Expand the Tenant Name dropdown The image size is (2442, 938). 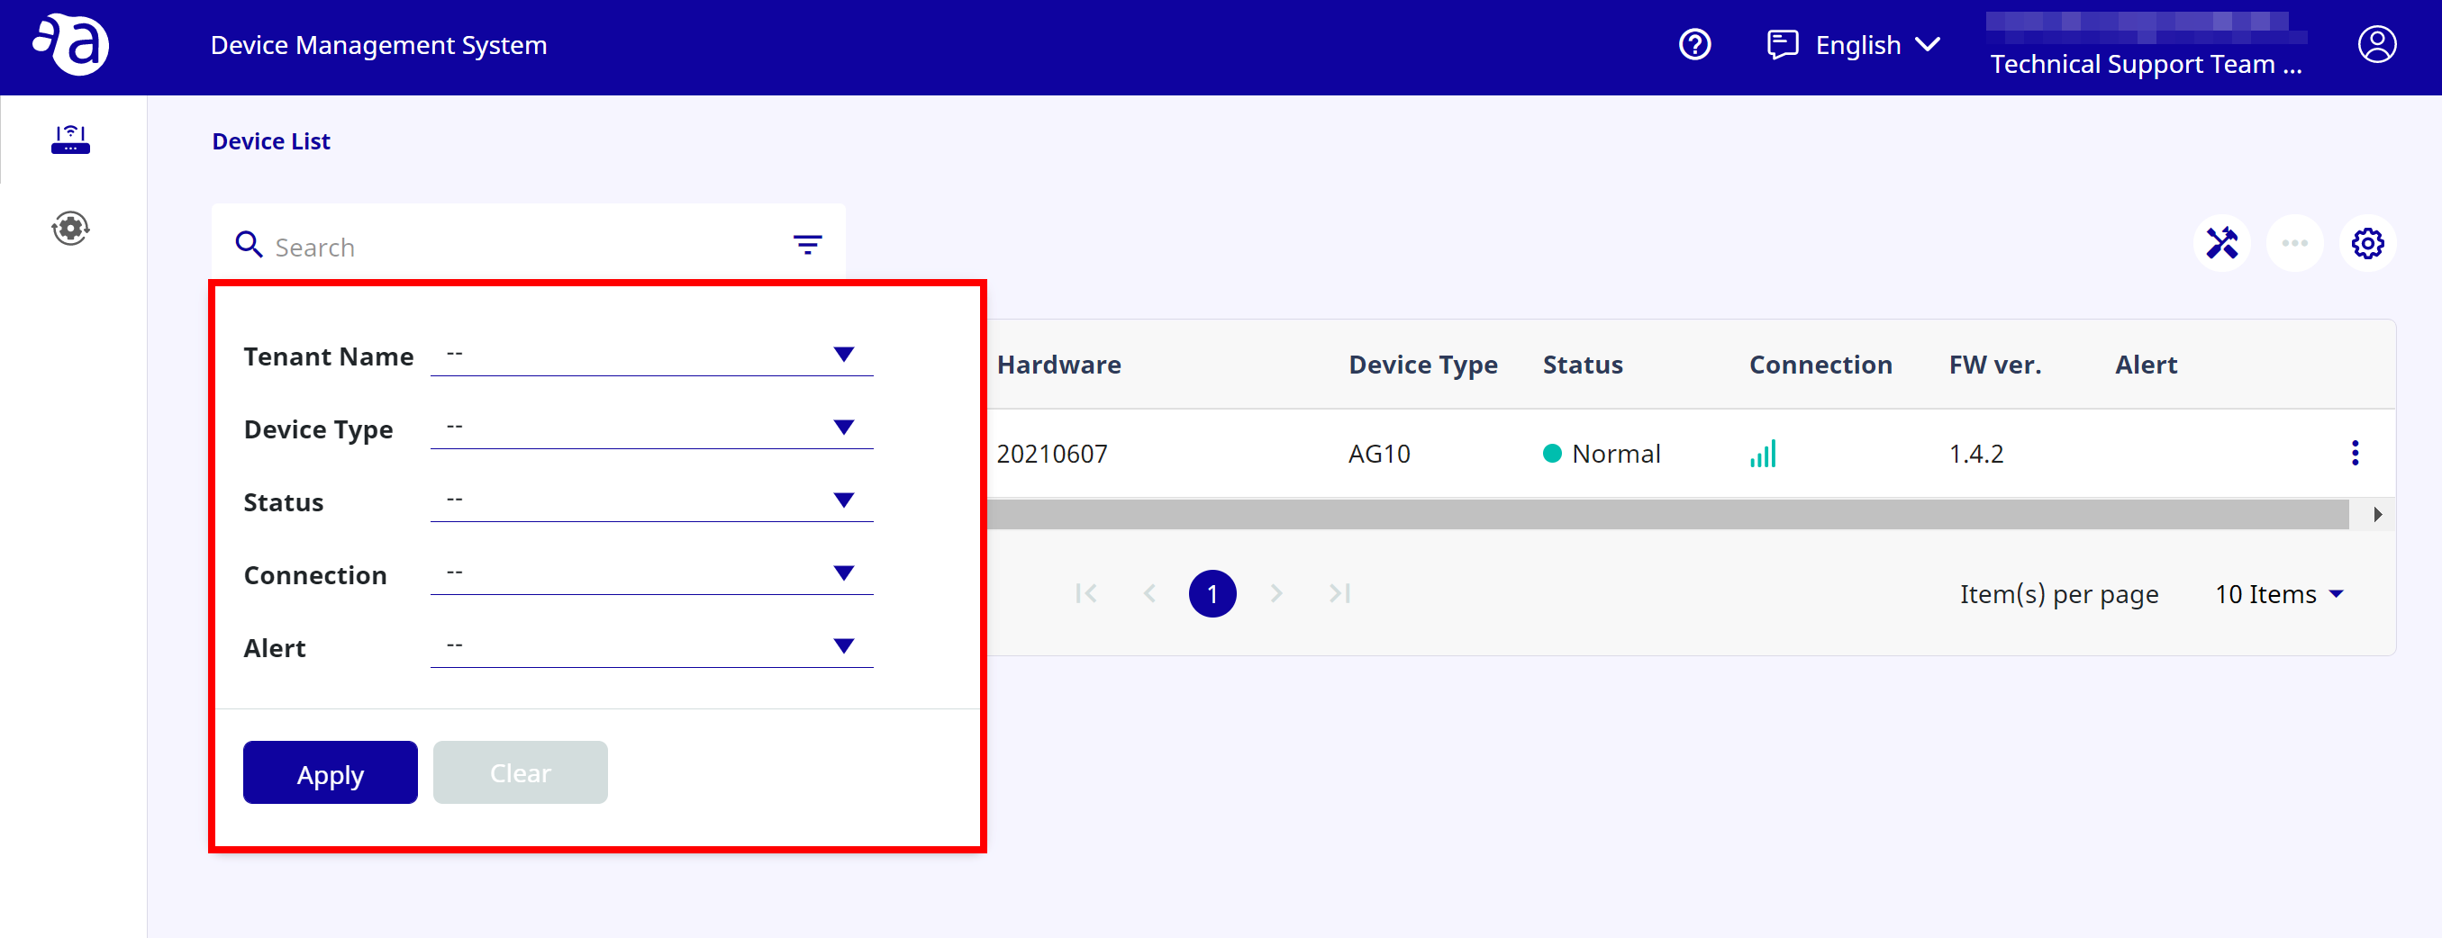(x=651, y=355)
